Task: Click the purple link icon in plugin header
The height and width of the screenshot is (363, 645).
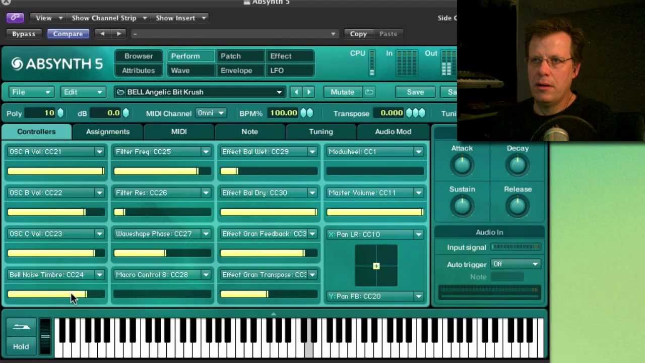Action: point(15,18)
